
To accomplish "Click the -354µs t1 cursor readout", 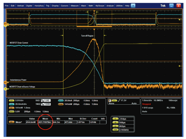I will click(126, 119).
